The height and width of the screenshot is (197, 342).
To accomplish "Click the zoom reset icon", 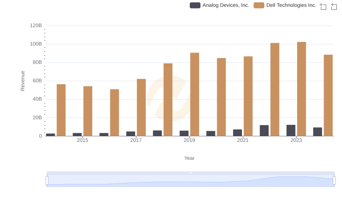I will click(334, 6).
